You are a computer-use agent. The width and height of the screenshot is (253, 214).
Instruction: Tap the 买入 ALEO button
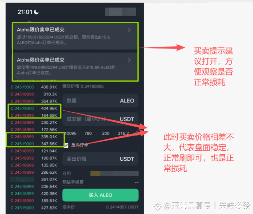coord(100,195)
